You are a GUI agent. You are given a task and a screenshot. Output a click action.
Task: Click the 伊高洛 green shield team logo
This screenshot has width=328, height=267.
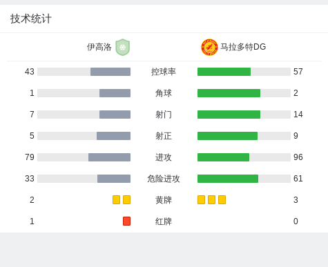point(123,47)
